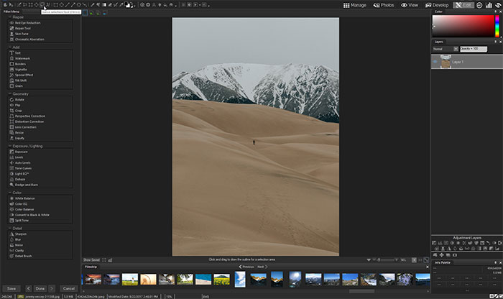Collapse the Geometry group
Viewport: 503px width, 299px height.
[10, 93]
